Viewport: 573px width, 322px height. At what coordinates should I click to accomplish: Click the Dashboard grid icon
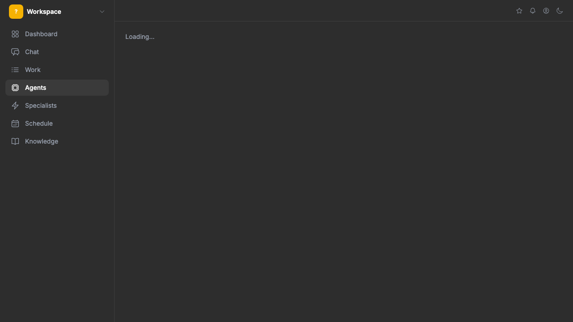tap(15, 34)
